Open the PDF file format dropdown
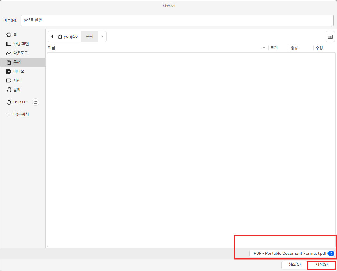337x271 pixels. (x=291, y=254)
